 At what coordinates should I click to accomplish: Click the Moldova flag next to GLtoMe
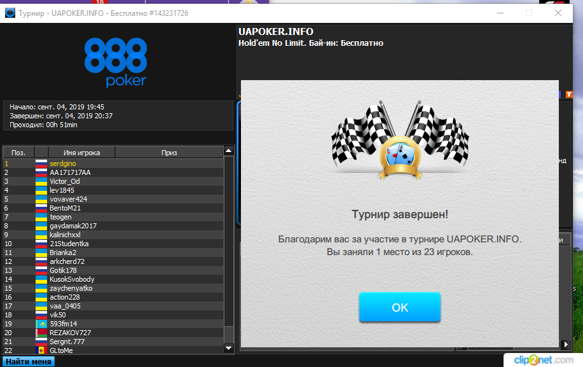[x=41, y=350]
